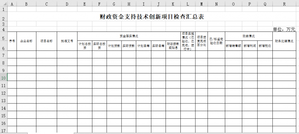Select the 计划总投资 cell

point(85,46)
